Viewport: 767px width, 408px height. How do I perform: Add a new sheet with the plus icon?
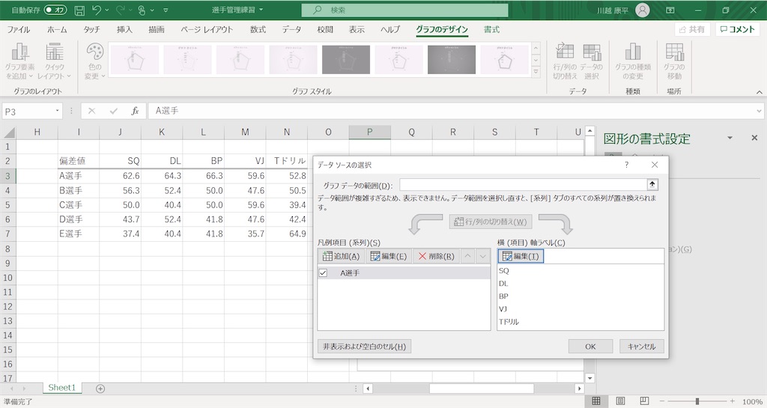pyautogui.click(x=100, y=389)
